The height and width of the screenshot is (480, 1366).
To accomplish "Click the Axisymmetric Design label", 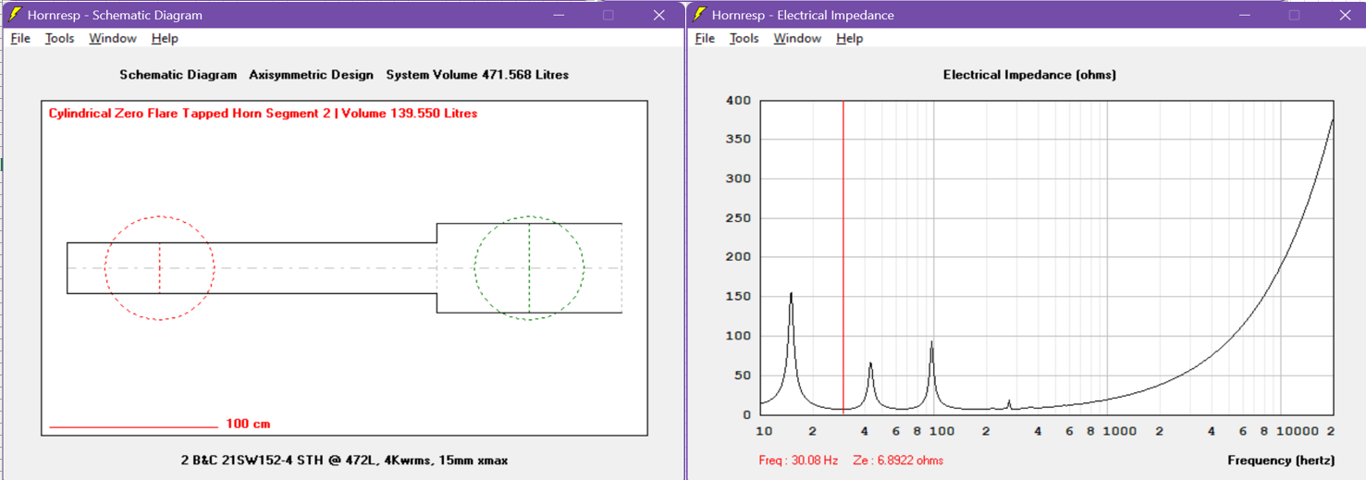I will [x=311, y=75].
